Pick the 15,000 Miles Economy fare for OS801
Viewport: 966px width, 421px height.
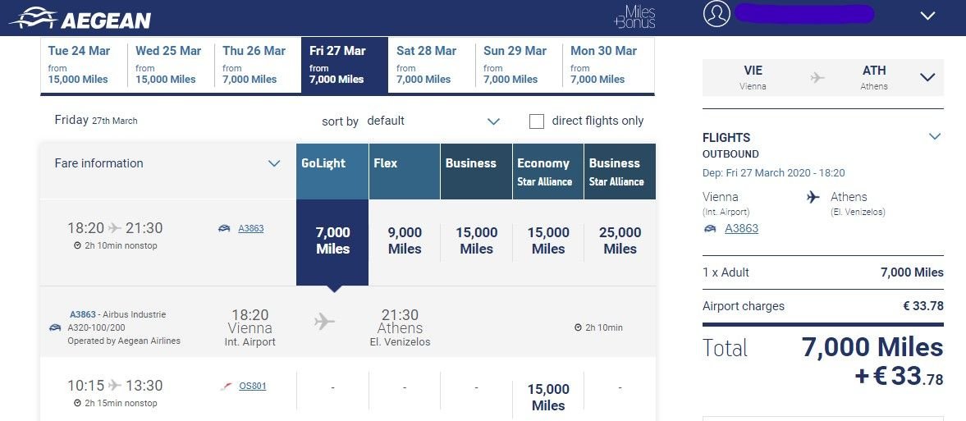tap(548, 397)
